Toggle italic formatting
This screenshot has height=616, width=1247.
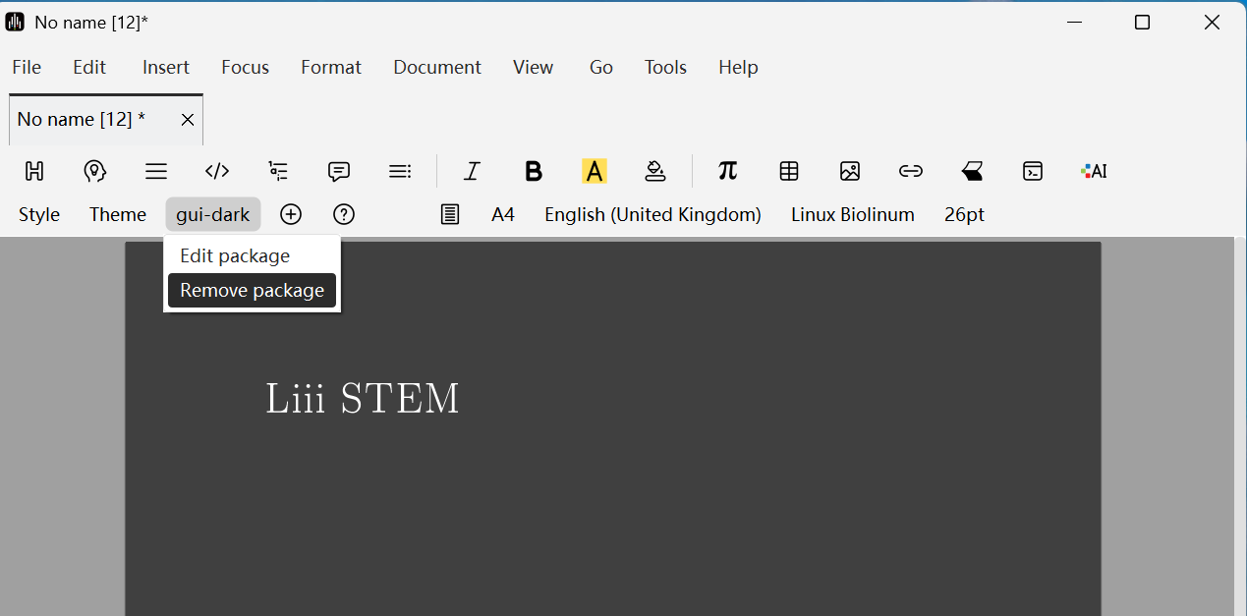pos(472,171)
